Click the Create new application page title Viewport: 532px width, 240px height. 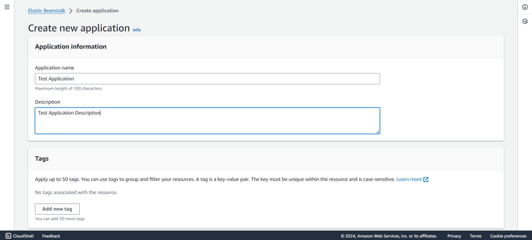78,28
